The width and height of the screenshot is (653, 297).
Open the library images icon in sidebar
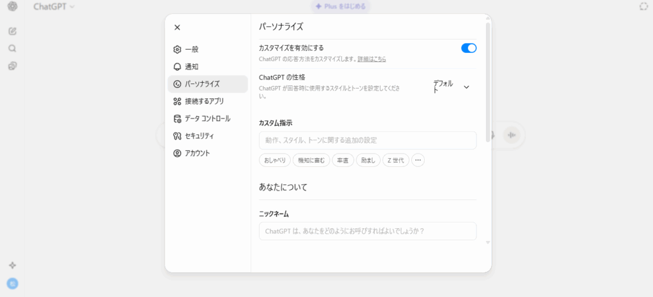pos(12,66)
